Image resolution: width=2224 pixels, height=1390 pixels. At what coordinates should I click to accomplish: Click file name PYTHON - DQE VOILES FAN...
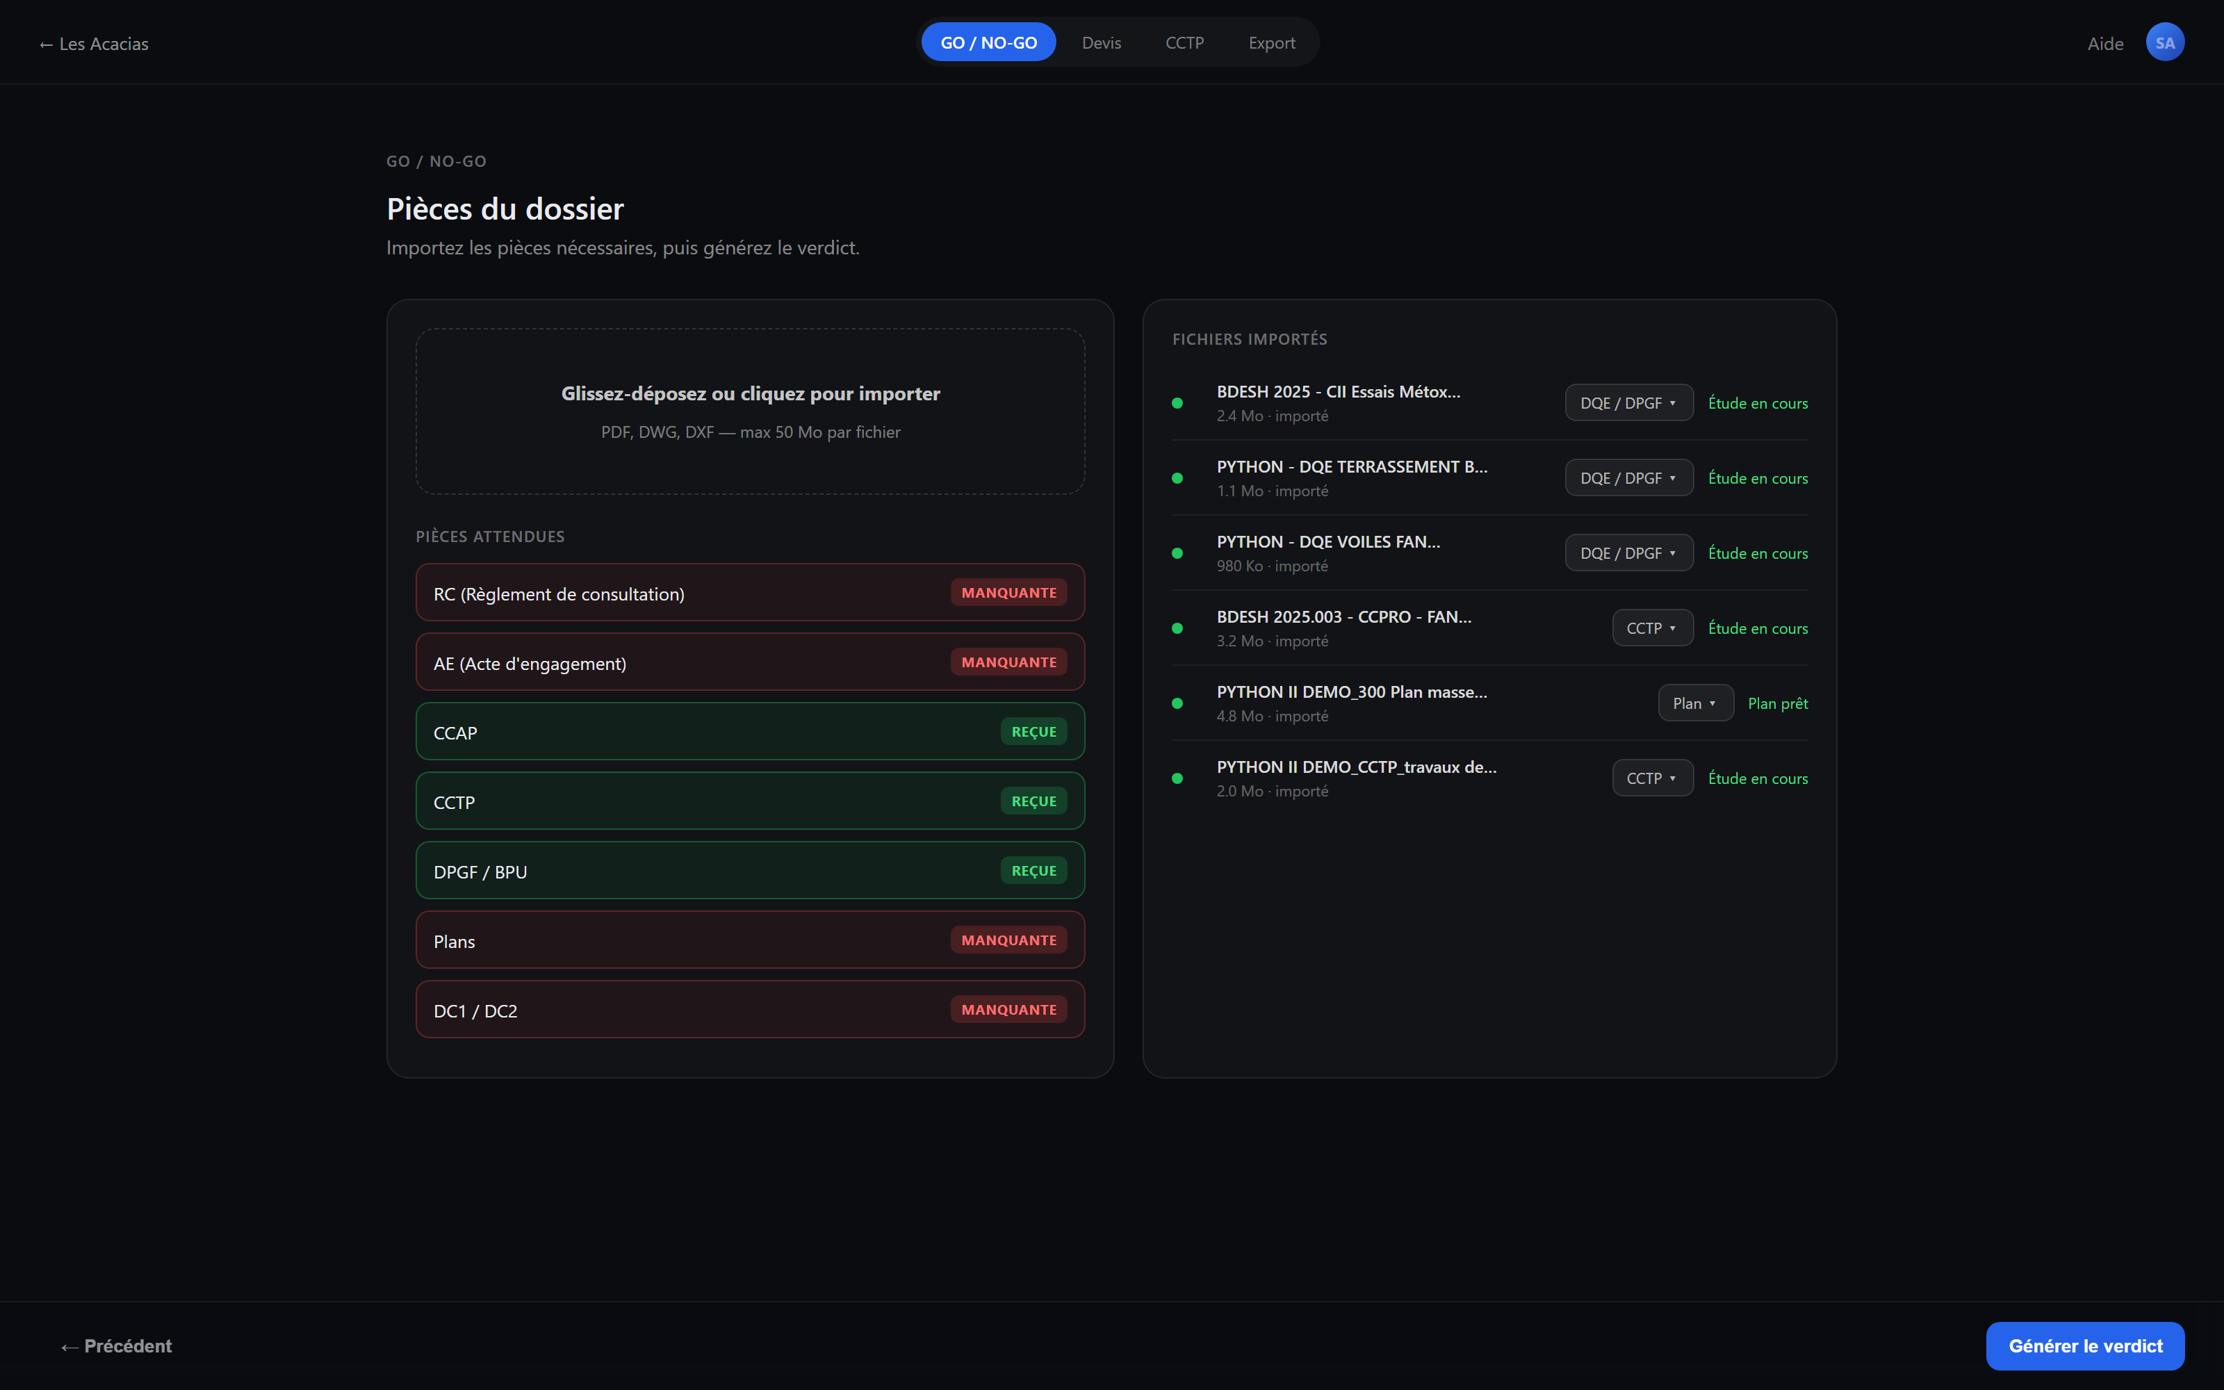tap(1328, 541)
